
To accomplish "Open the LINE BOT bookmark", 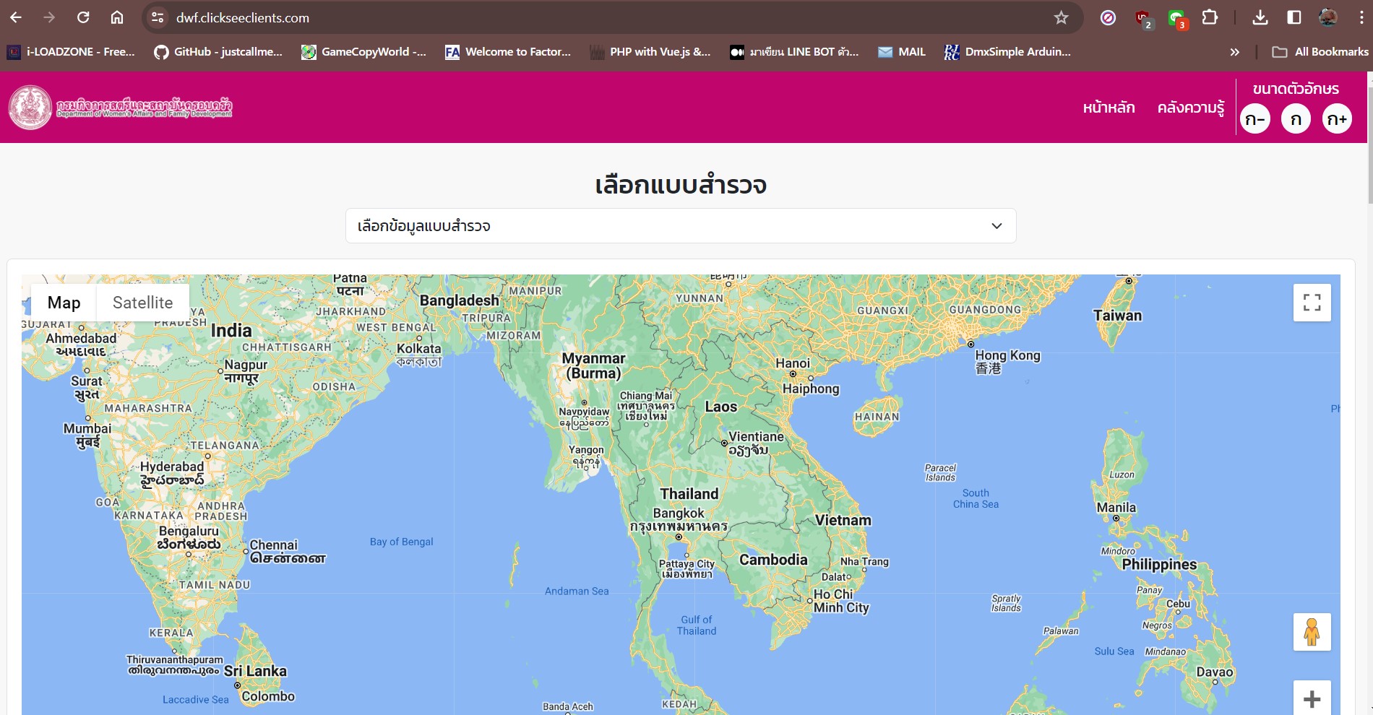I will click(x=794, y=52).
